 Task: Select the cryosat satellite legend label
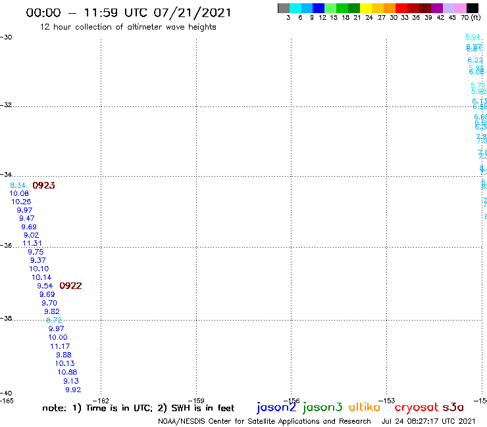[x=417, y=407]
